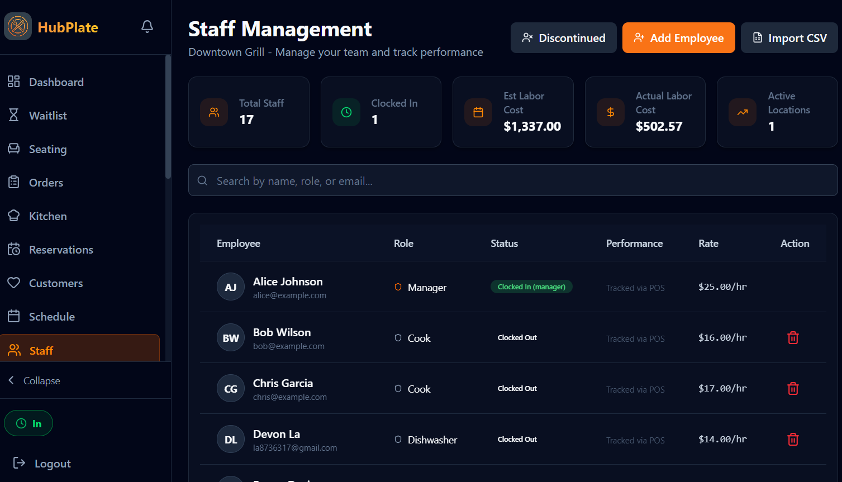842x482 pixels.
Task: Click the Role column header
Action: pos(403,244)
